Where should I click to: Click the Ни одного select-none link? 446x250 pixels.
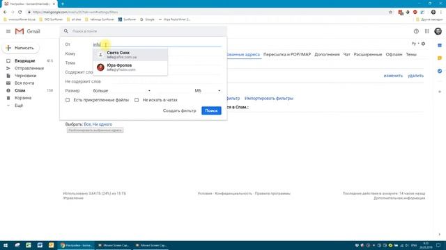(x=102, y=124)
